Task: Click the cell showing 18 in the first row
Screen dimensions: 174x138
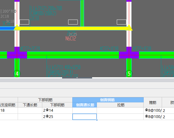Action: (9, 110)
